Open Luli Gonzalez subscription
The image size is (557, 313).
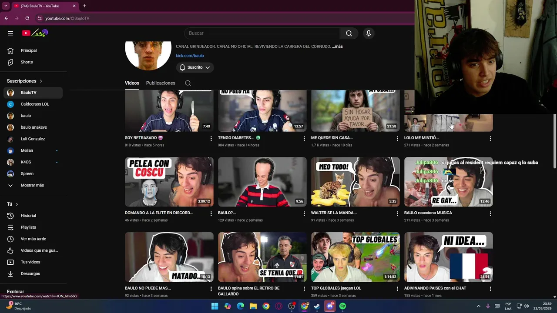[33, 139]
